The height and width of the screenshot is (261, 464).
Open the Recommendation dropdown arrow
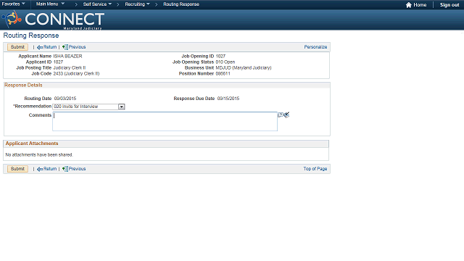click(x=121, y=107)
